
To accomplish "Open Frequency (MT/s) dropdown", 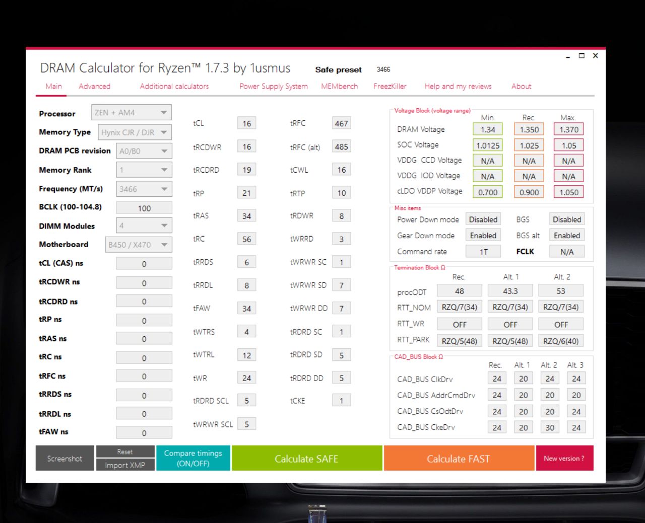I will [x=144, y=189].
